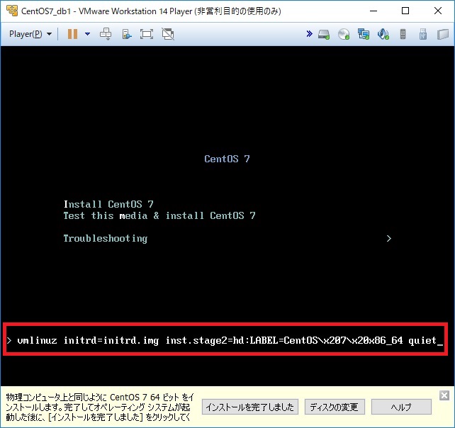455x428 pixels.
Task: Enter full screen mode icon
Action: pyautogui.click(x=147, y=34)
